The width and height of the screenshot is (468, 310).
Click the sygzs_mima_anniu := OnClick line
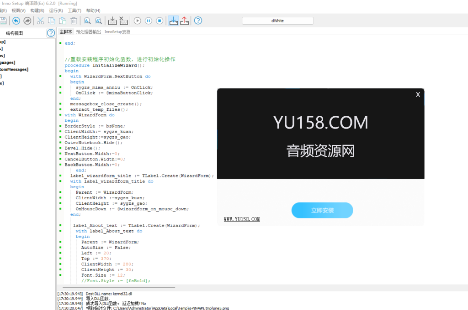114,87
